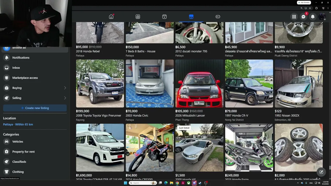Bookmark this page with the star icon
This screenshot has height=186, width=331.
pyautogui.click(x=310, y=8)
